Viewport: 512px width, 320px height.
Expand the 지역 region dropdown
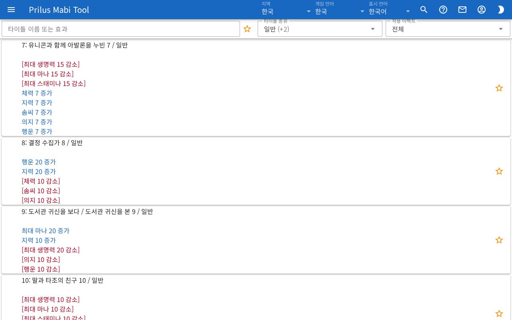point(286,10)
